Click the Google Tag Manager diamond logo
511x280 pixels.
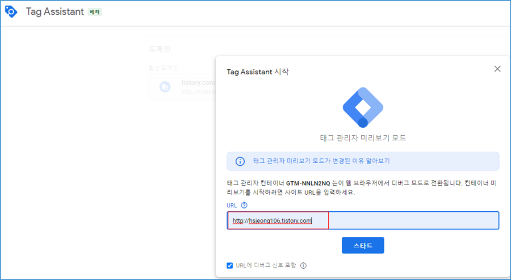(x=363, y=107)
